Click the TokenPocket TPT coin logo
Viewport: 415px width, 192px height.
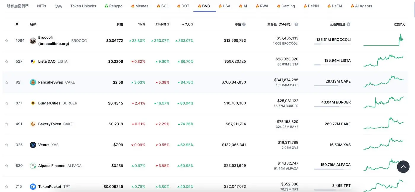point(33,186)
